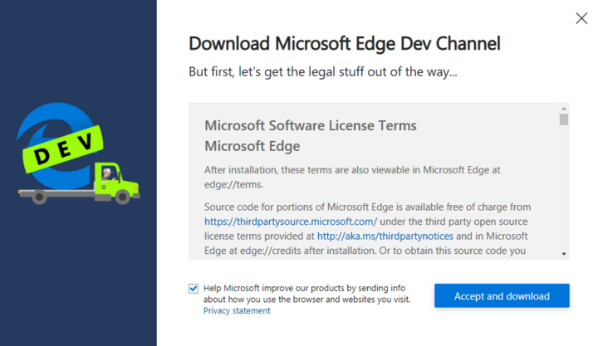
Task: Click the 'But first, let's get the legal stuff' subtitle
Action: point(323,72)
